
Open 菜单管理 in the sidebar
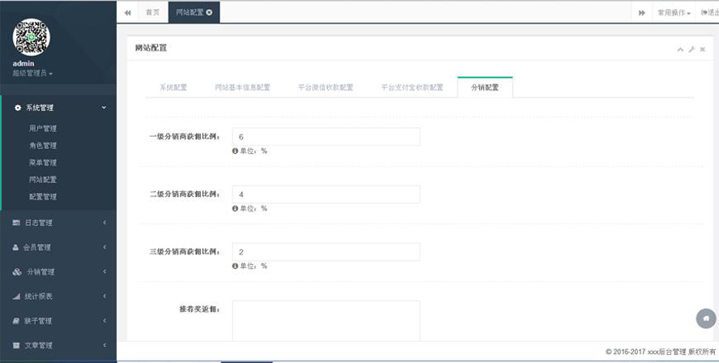43,162
